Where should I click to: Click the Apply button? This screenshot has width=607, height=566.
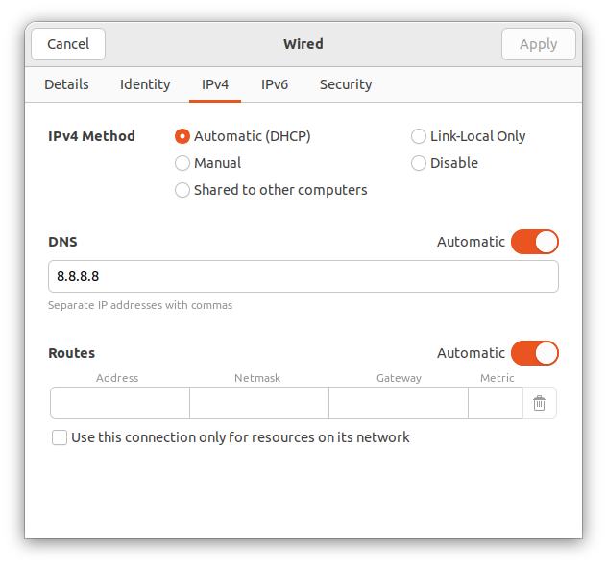539,44
